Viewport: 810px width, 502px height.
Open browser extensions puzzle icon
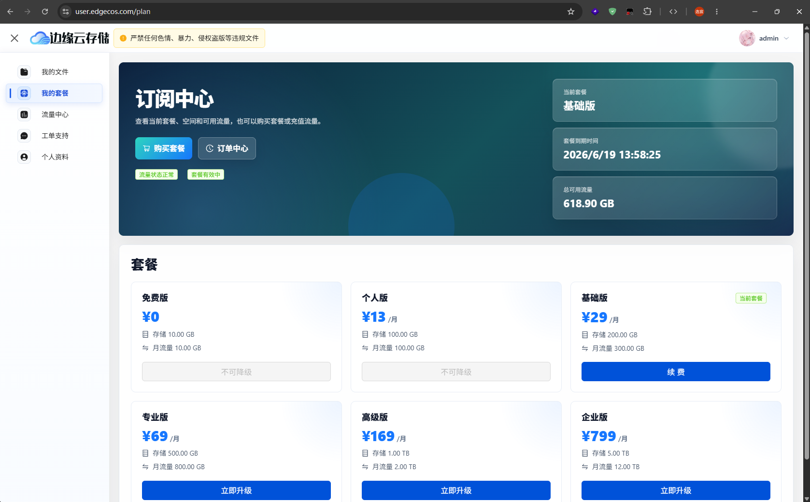tap(647, 12)
